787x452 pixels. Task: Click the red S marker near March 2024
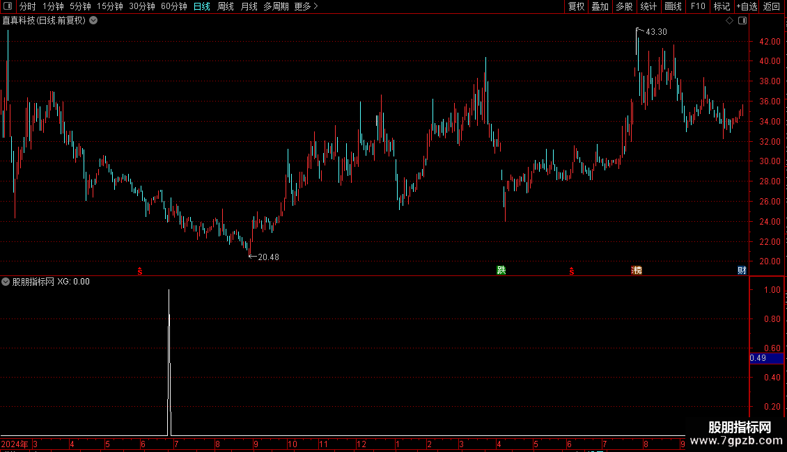[x=140, y=271]
